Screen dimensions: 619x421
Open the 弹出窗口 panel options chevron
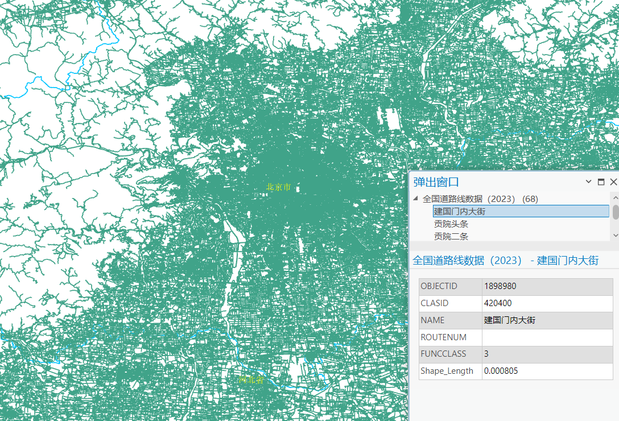[588, 181]
